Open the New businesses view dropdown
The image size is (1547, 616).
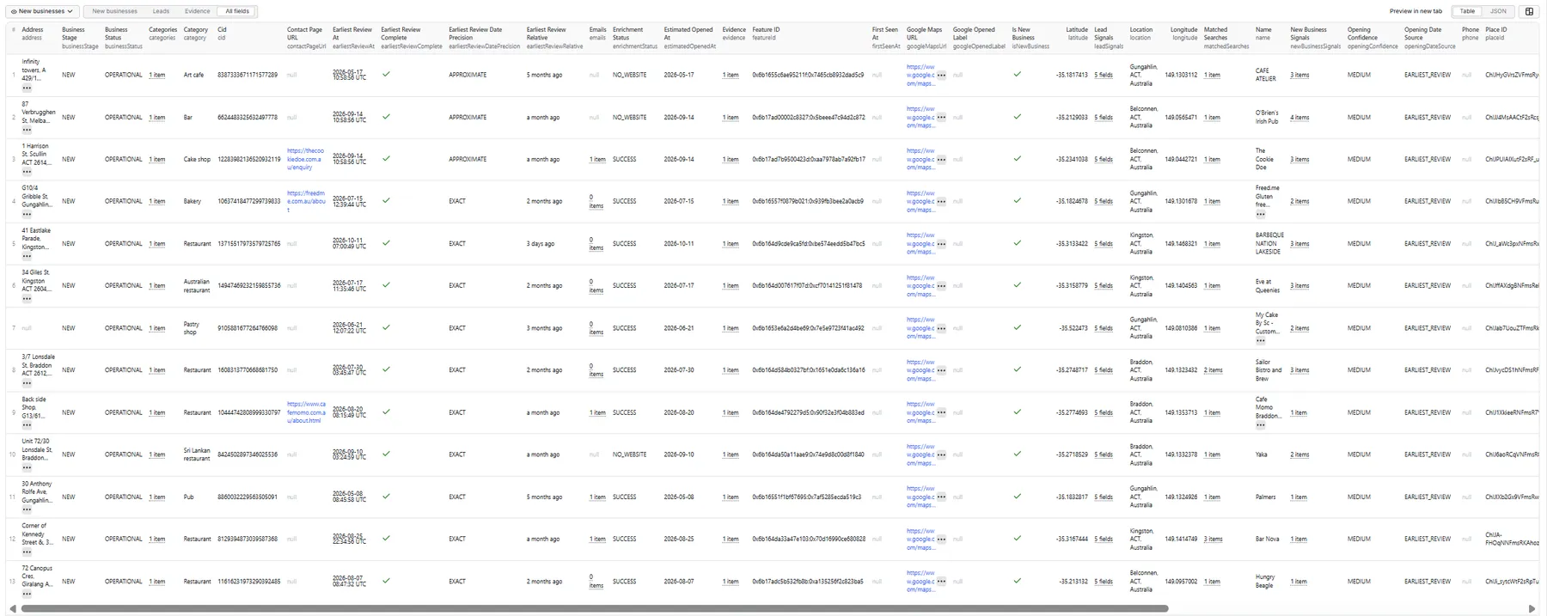coord(43,11)
